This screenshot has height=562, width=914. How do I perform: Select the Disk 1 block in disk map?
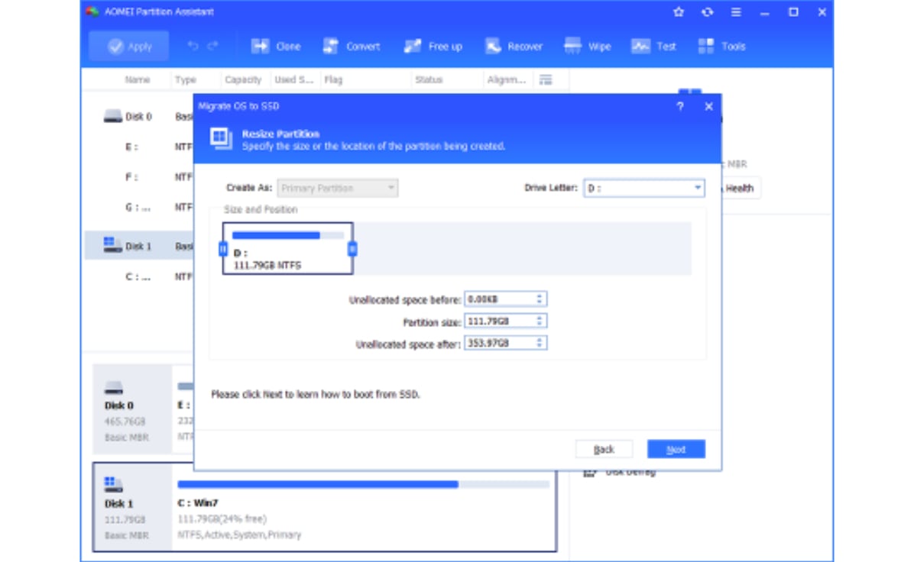pyautogui.click(x=131, y=507)
